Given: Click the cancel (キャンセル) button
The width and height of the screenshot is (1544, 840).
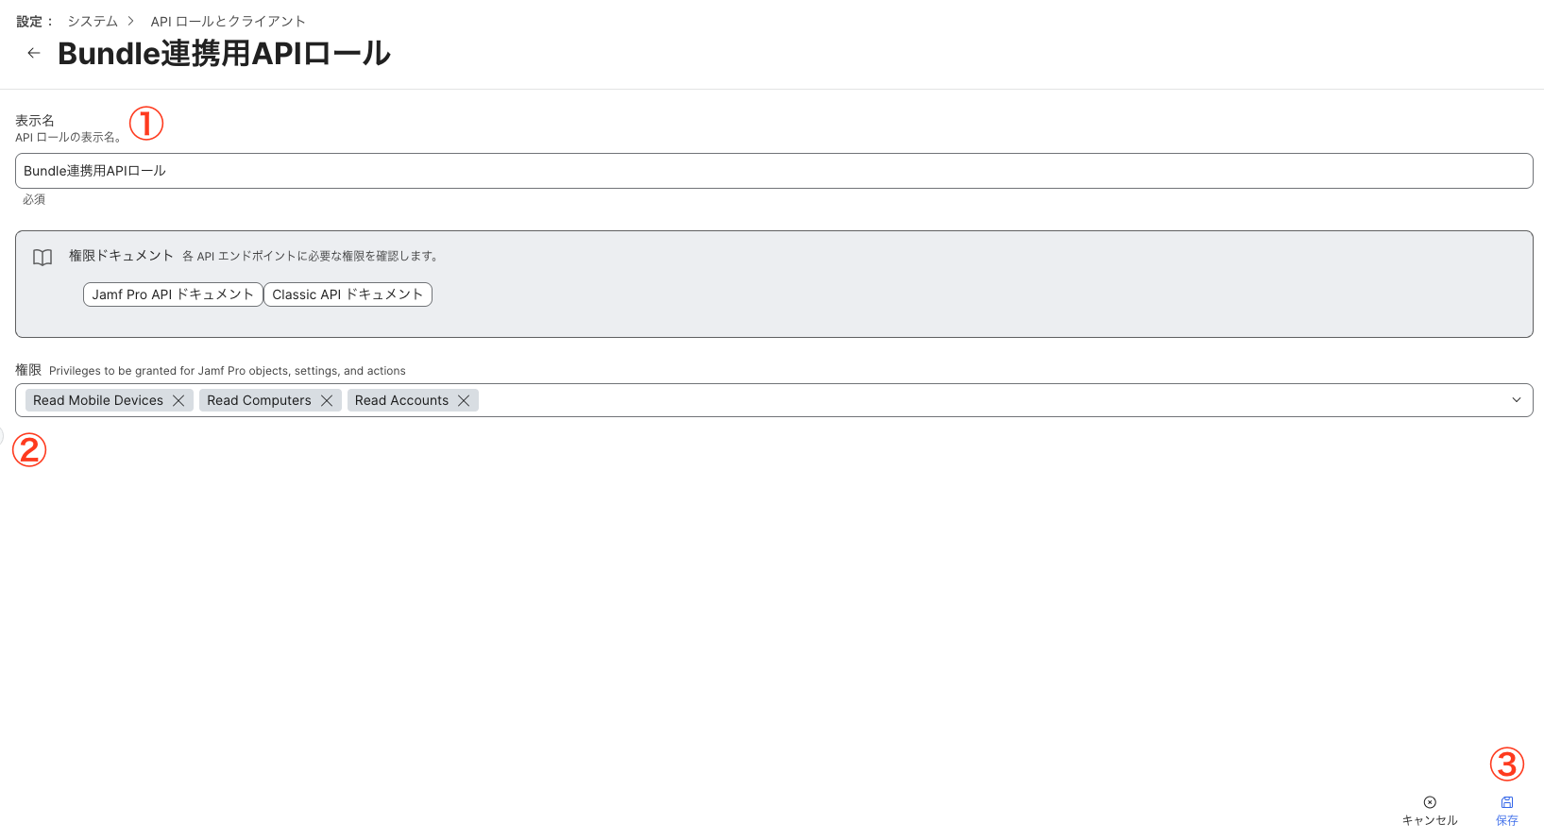Looking at the screenshot, I should tap(1430, 811).
